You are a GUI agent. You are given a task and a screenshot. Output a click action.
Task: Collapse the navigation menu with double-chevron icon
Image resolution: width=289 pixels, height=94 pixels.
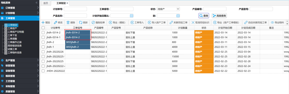[36, 3]
